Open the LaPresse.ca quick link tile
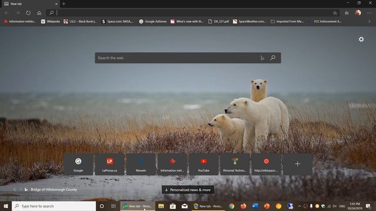This screenshot has width=376, height=211. point(110,165)
